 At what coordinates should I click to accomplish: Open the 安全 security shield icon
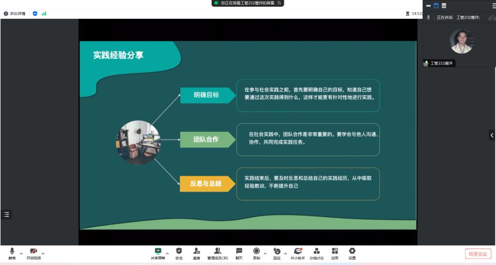click(x=179, y=253)
